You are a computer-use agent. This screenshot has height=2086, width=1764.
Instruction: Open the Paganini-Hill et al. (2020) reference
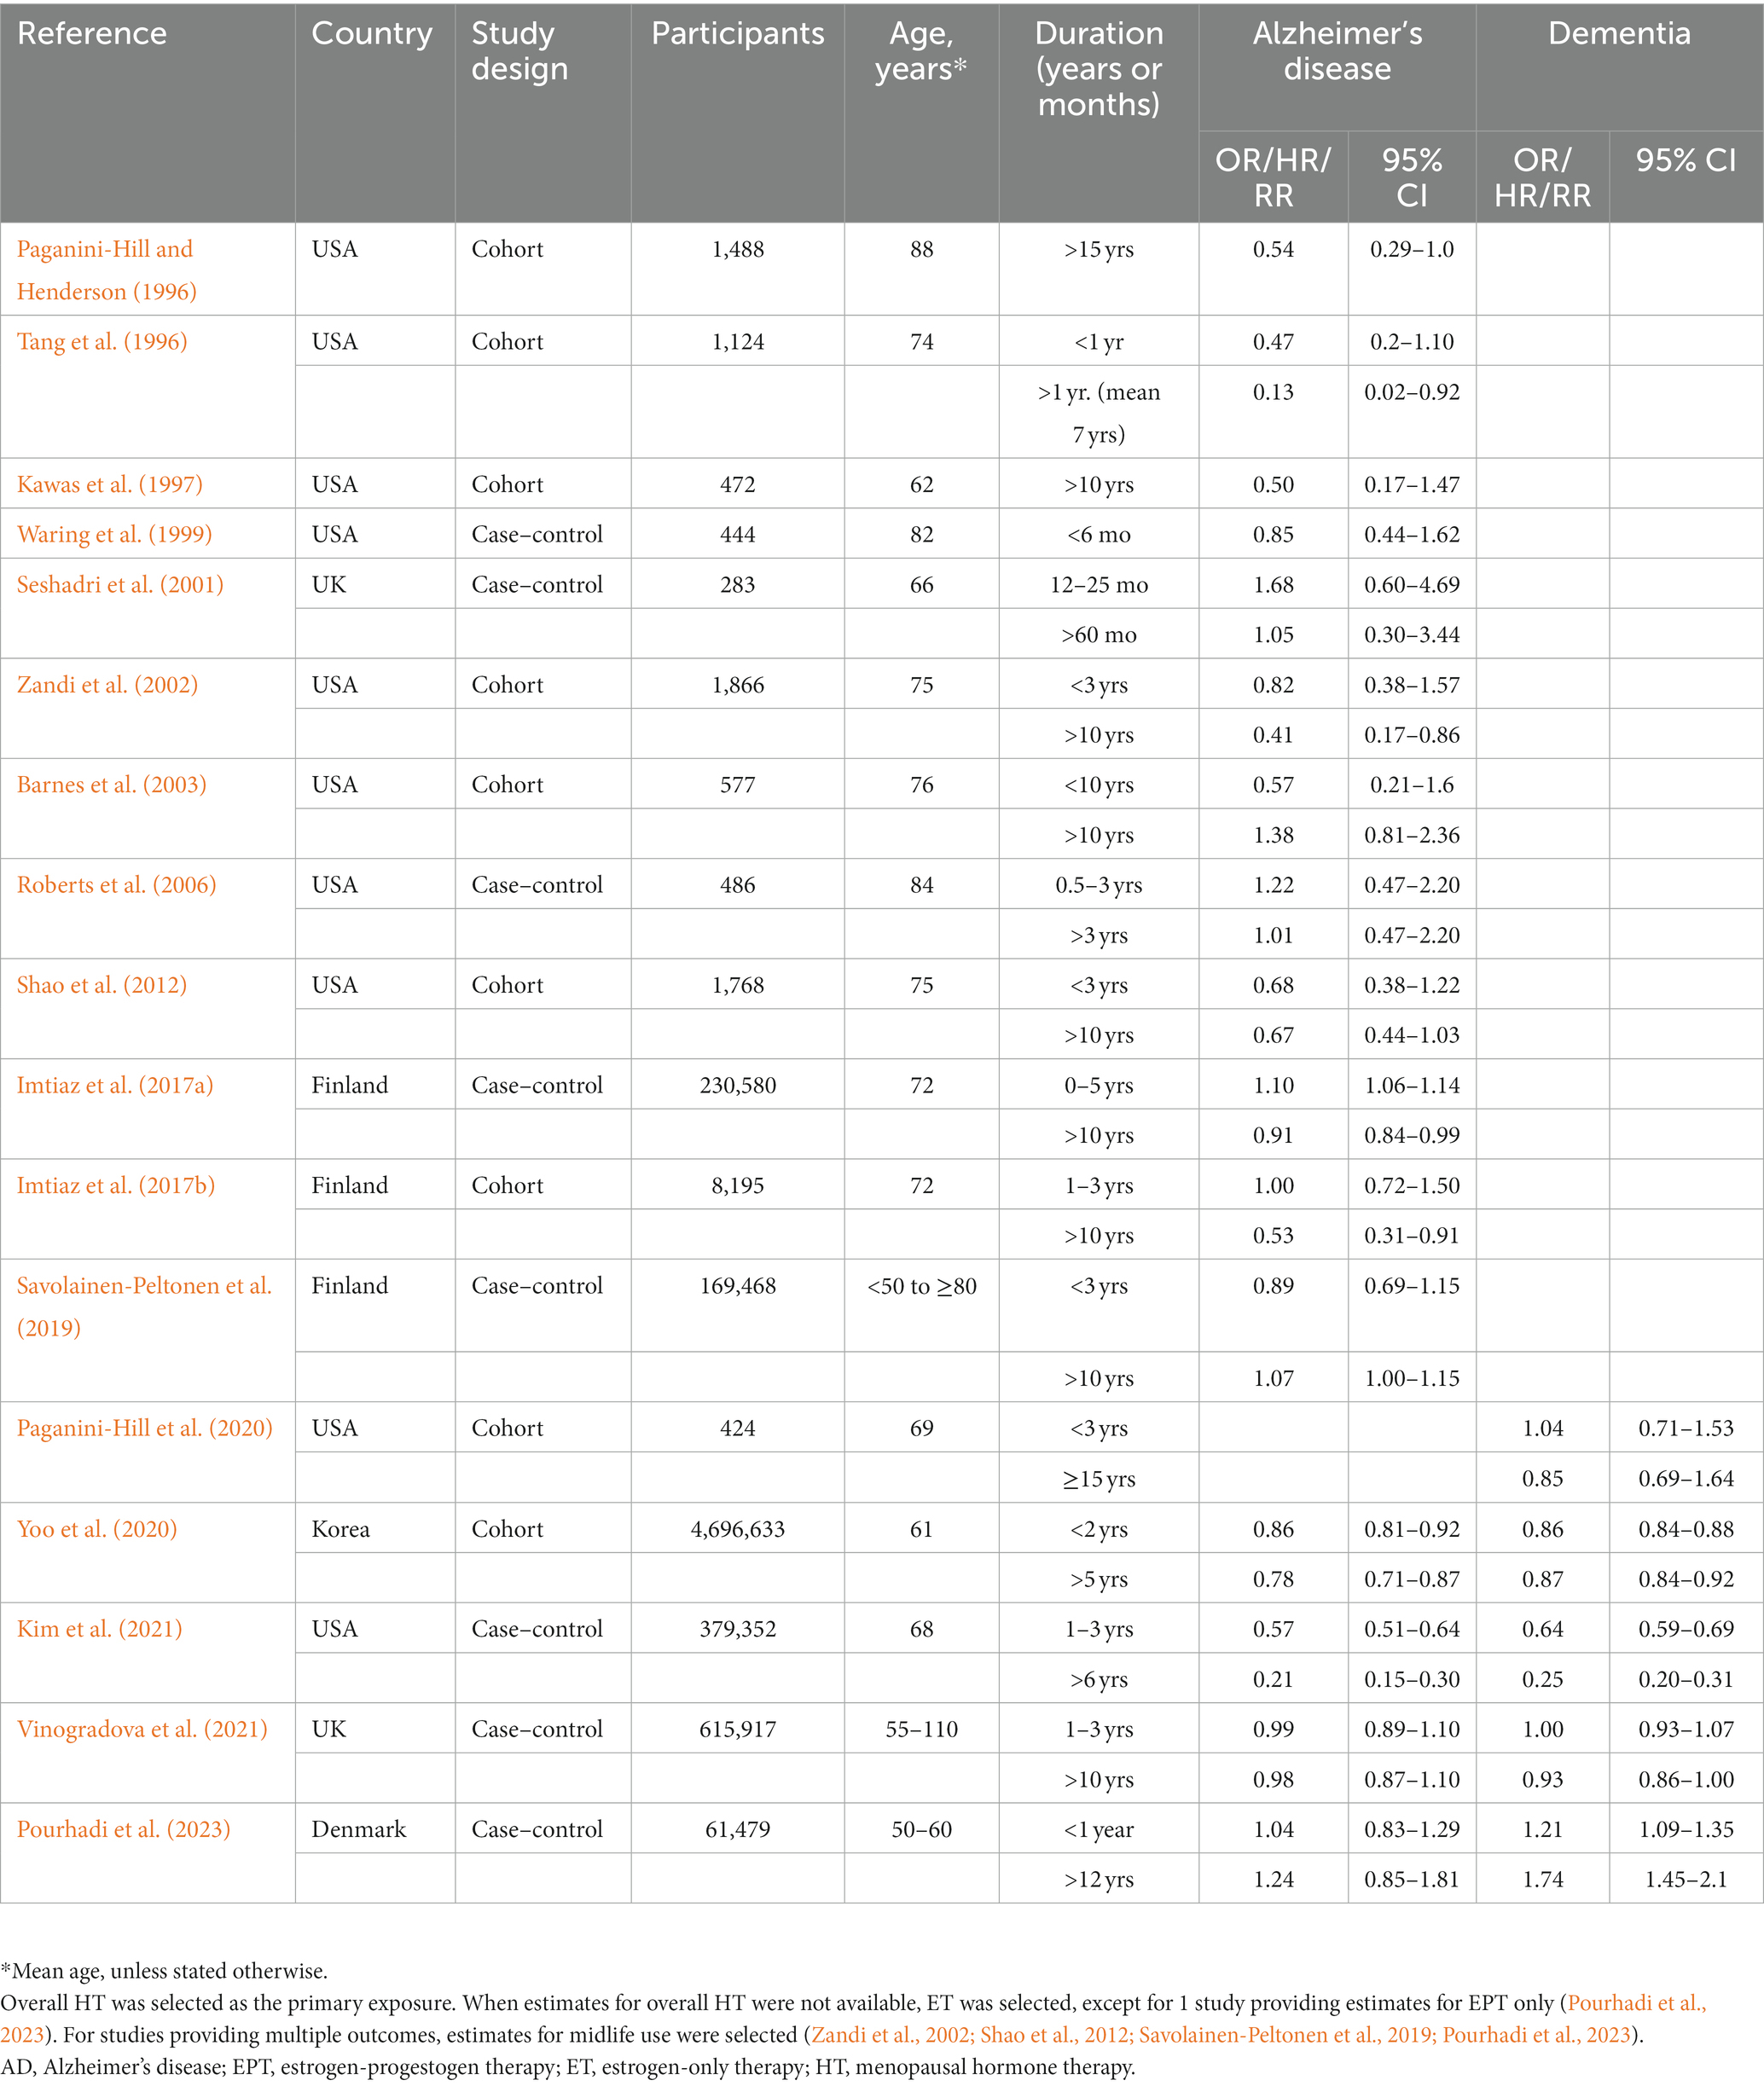[145, 1428]
